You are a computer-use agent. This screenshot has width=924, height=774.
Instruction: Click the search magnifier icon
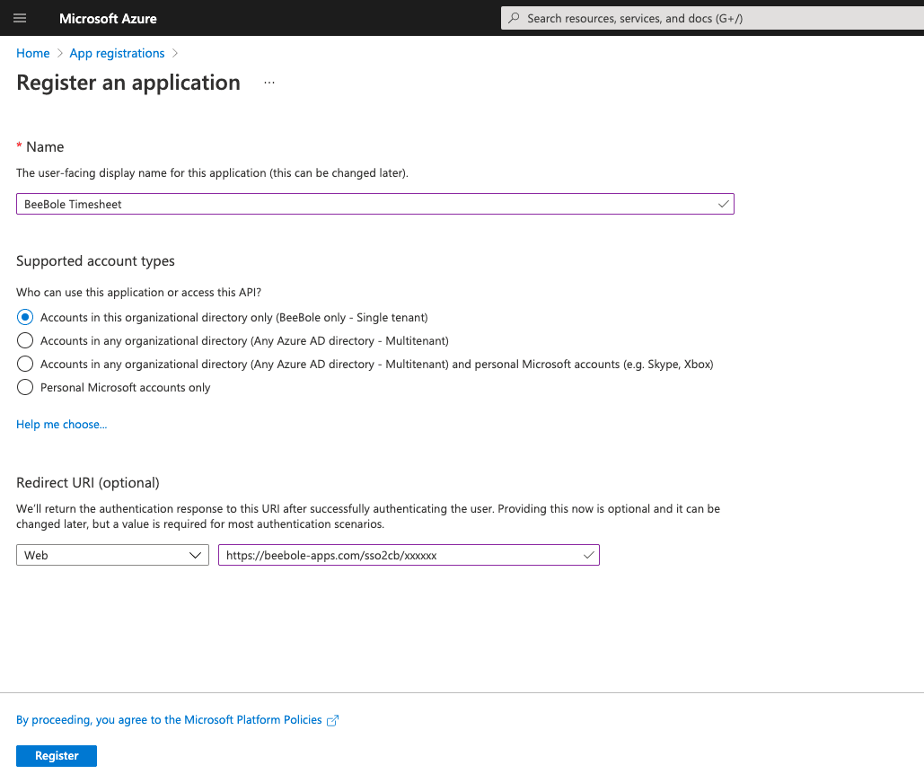pyautogui.click(x=512, y=18)
